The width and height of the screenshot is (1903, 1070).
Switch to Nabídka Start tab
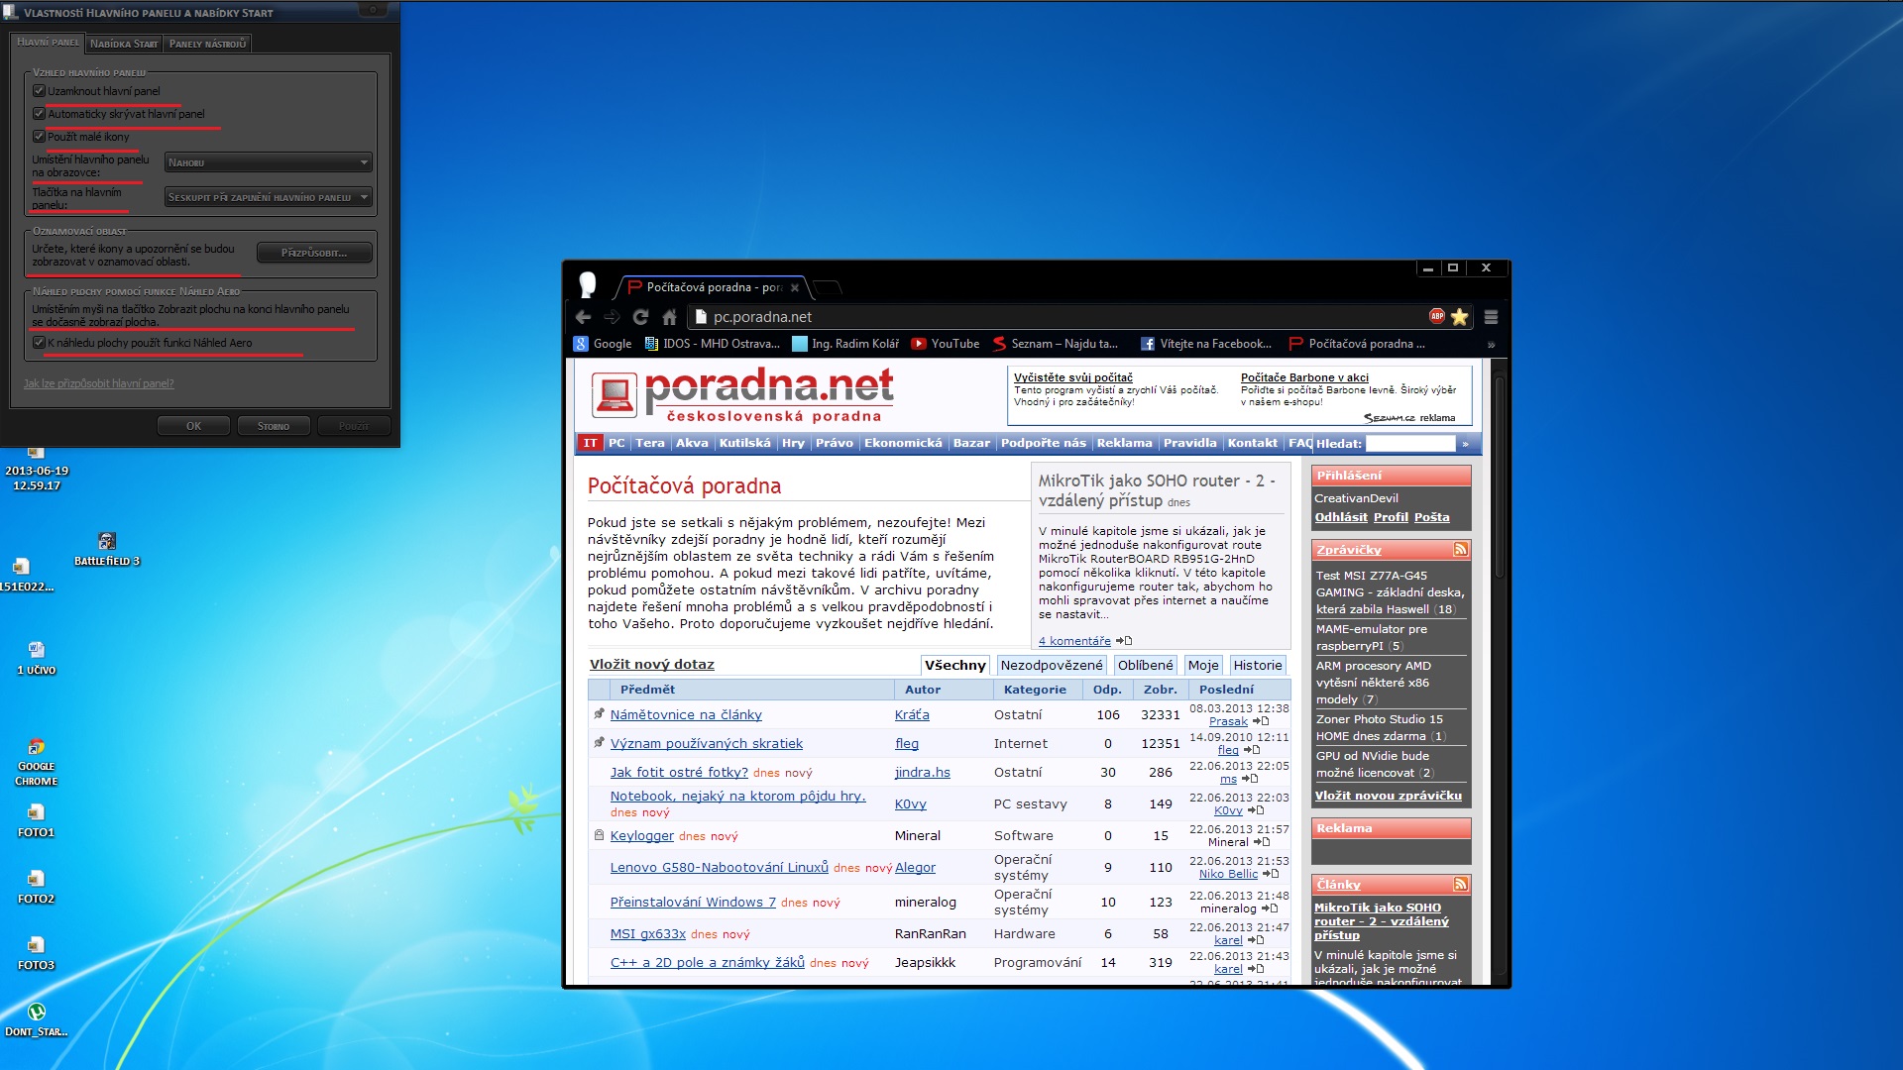pyautogui.click(x=124, y=44)
